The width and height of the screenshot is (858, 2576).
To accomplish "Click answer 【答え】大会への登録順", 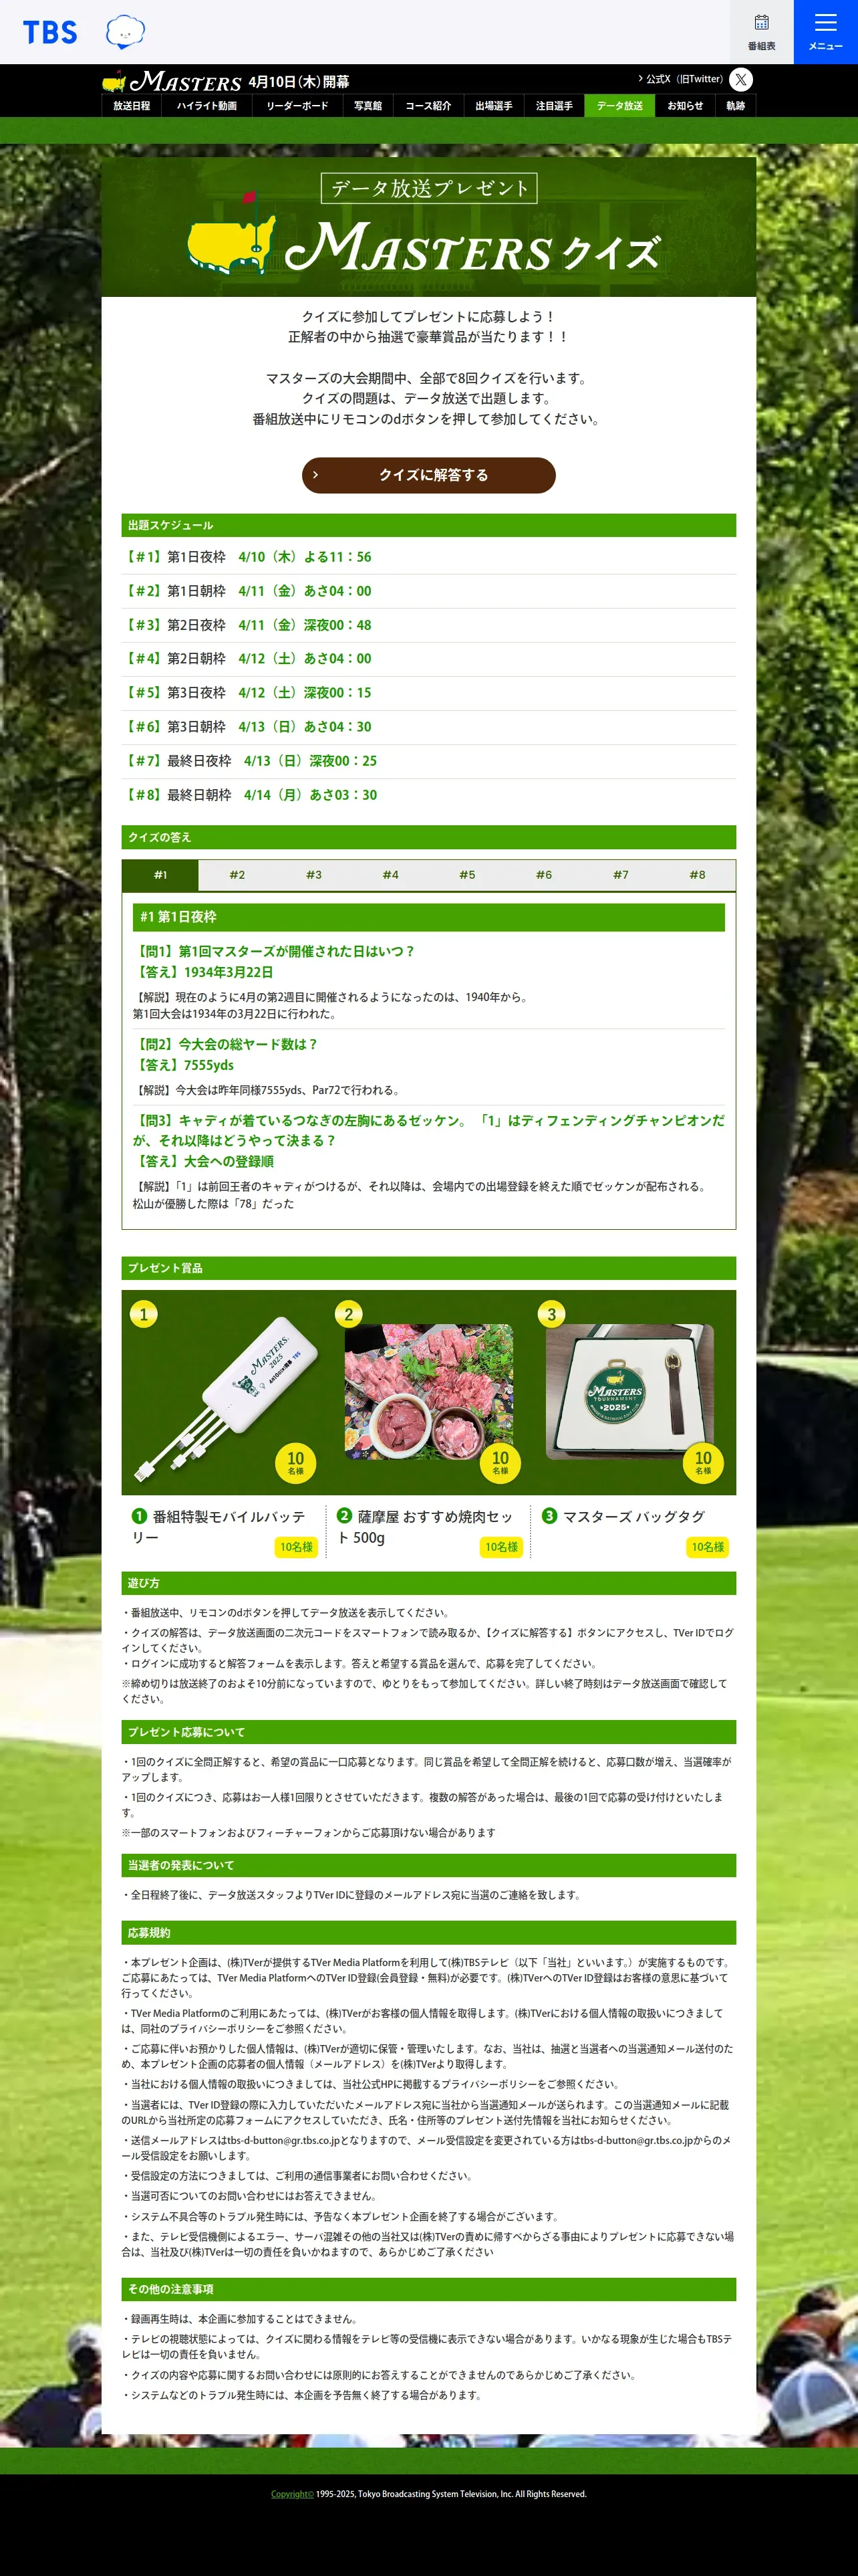I will point(204,1161).
